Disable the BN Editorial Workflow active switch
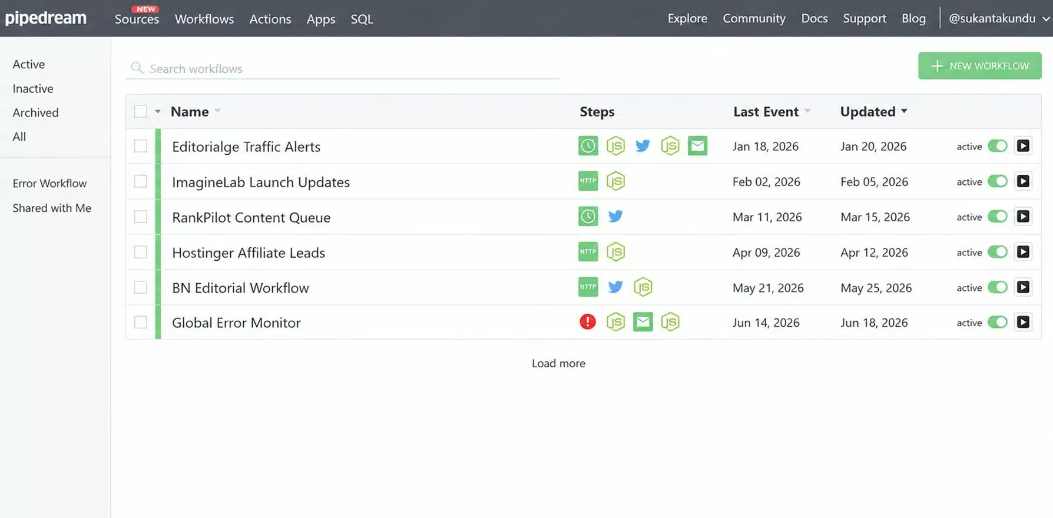The image size is (1053, 518). (998, 287)
